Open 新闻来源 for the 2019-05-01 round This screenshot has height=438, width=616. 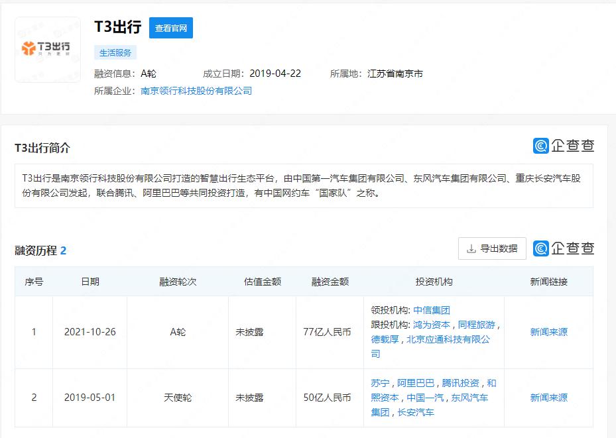tap(549, 398)
